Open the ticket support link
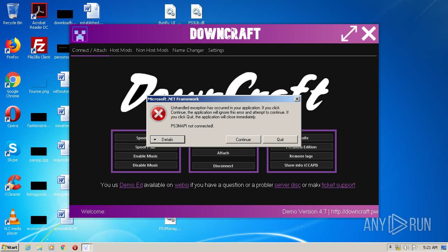 [x=338, y=185]
